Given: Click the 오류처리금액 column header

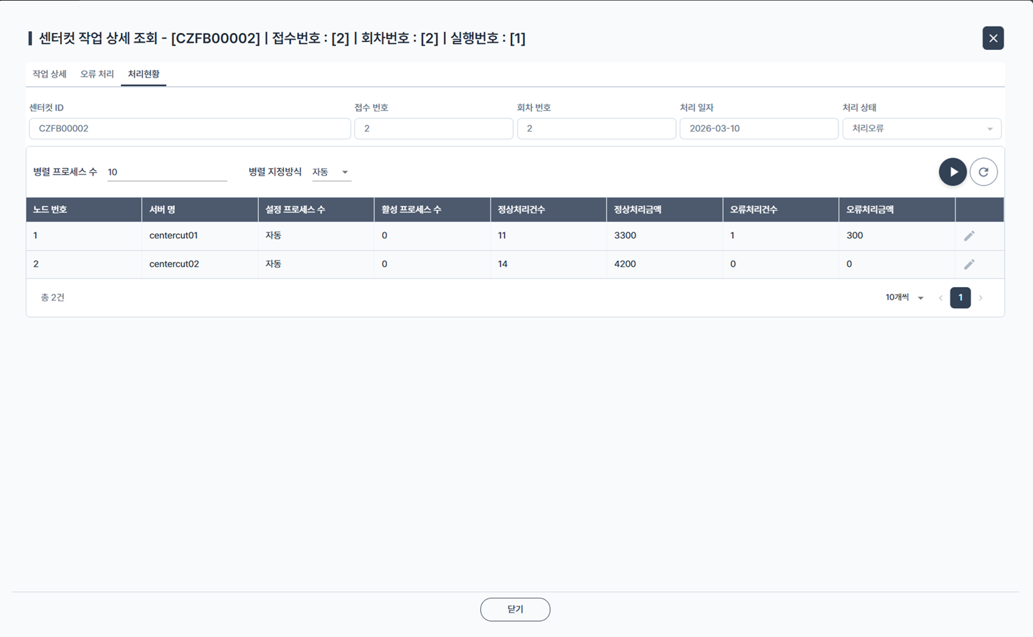Looking at the screenshot, I should point(897,210).
